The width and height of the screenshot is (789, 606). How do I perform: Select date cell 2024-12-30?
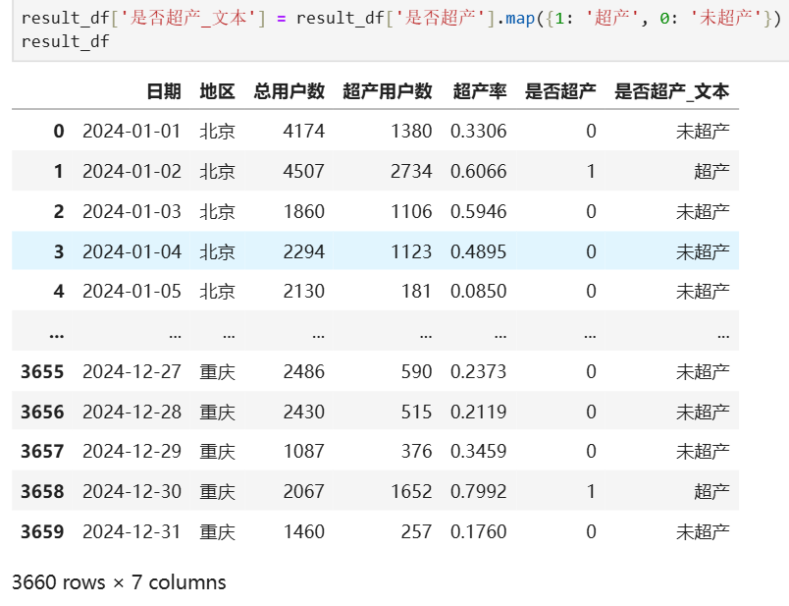click(131, 492)
